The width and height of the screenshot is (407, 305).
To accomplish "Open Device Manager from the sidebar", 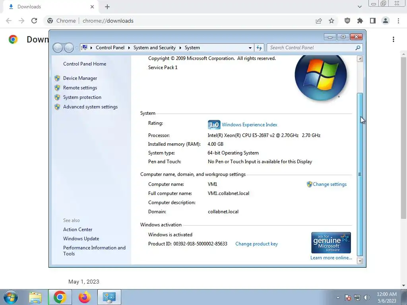I will [80, 78].
